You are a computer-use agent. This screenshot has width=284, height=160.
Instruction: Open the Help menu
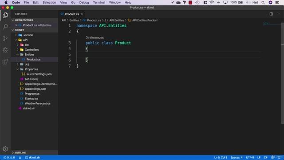pos(128,2)
